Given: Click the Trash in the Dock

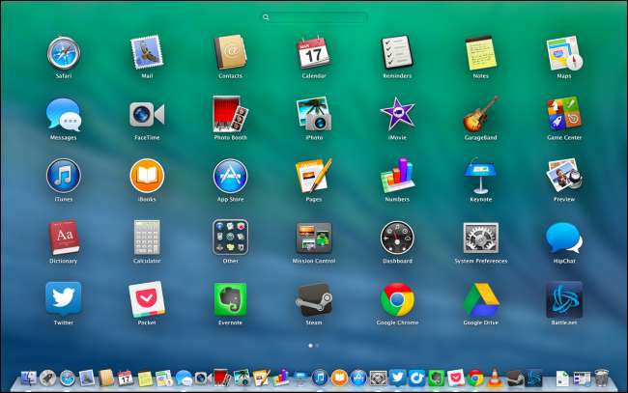Looking at the screenshot, I should 601,379.
